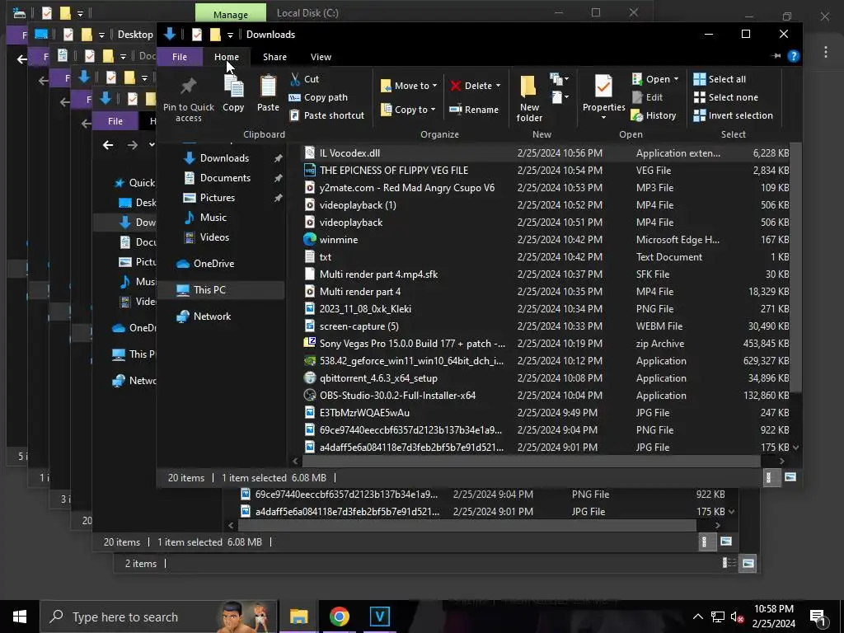Go to Pictures in navigation pane

pyautogui.click(x=217, y=198)
